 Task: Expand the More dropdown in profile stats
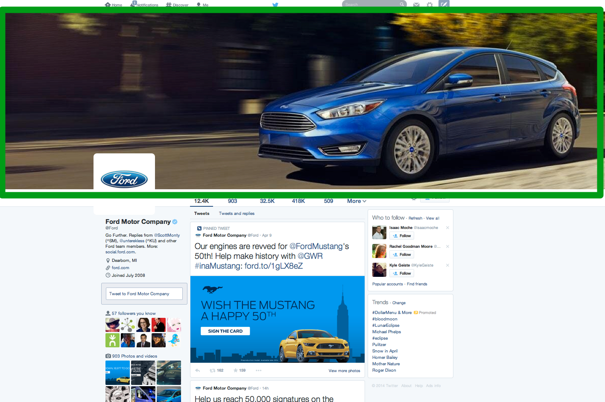(357, 201)
